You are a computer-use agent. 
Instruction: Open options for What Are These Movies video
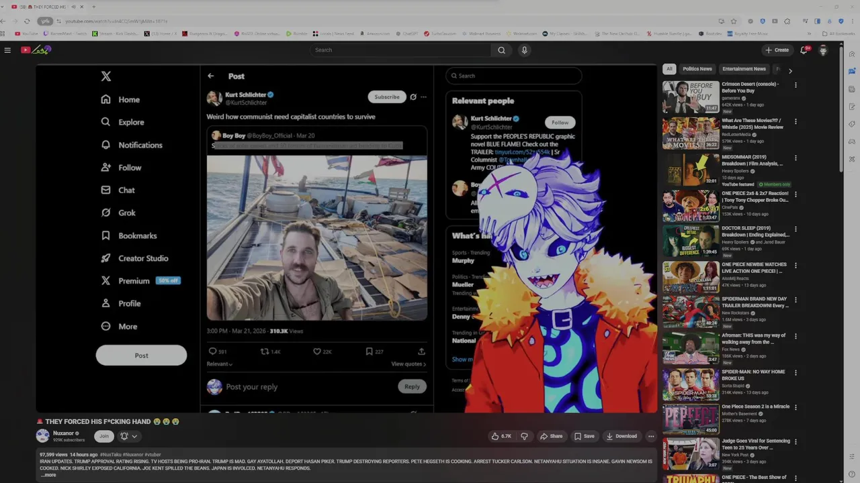(x=795, y=121)
